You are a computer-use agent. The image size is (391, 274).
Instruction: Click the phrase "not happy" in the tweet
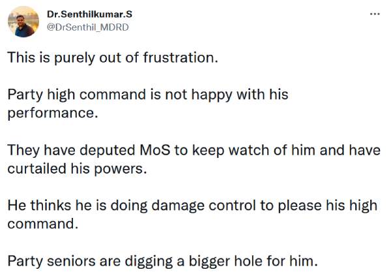203,95
